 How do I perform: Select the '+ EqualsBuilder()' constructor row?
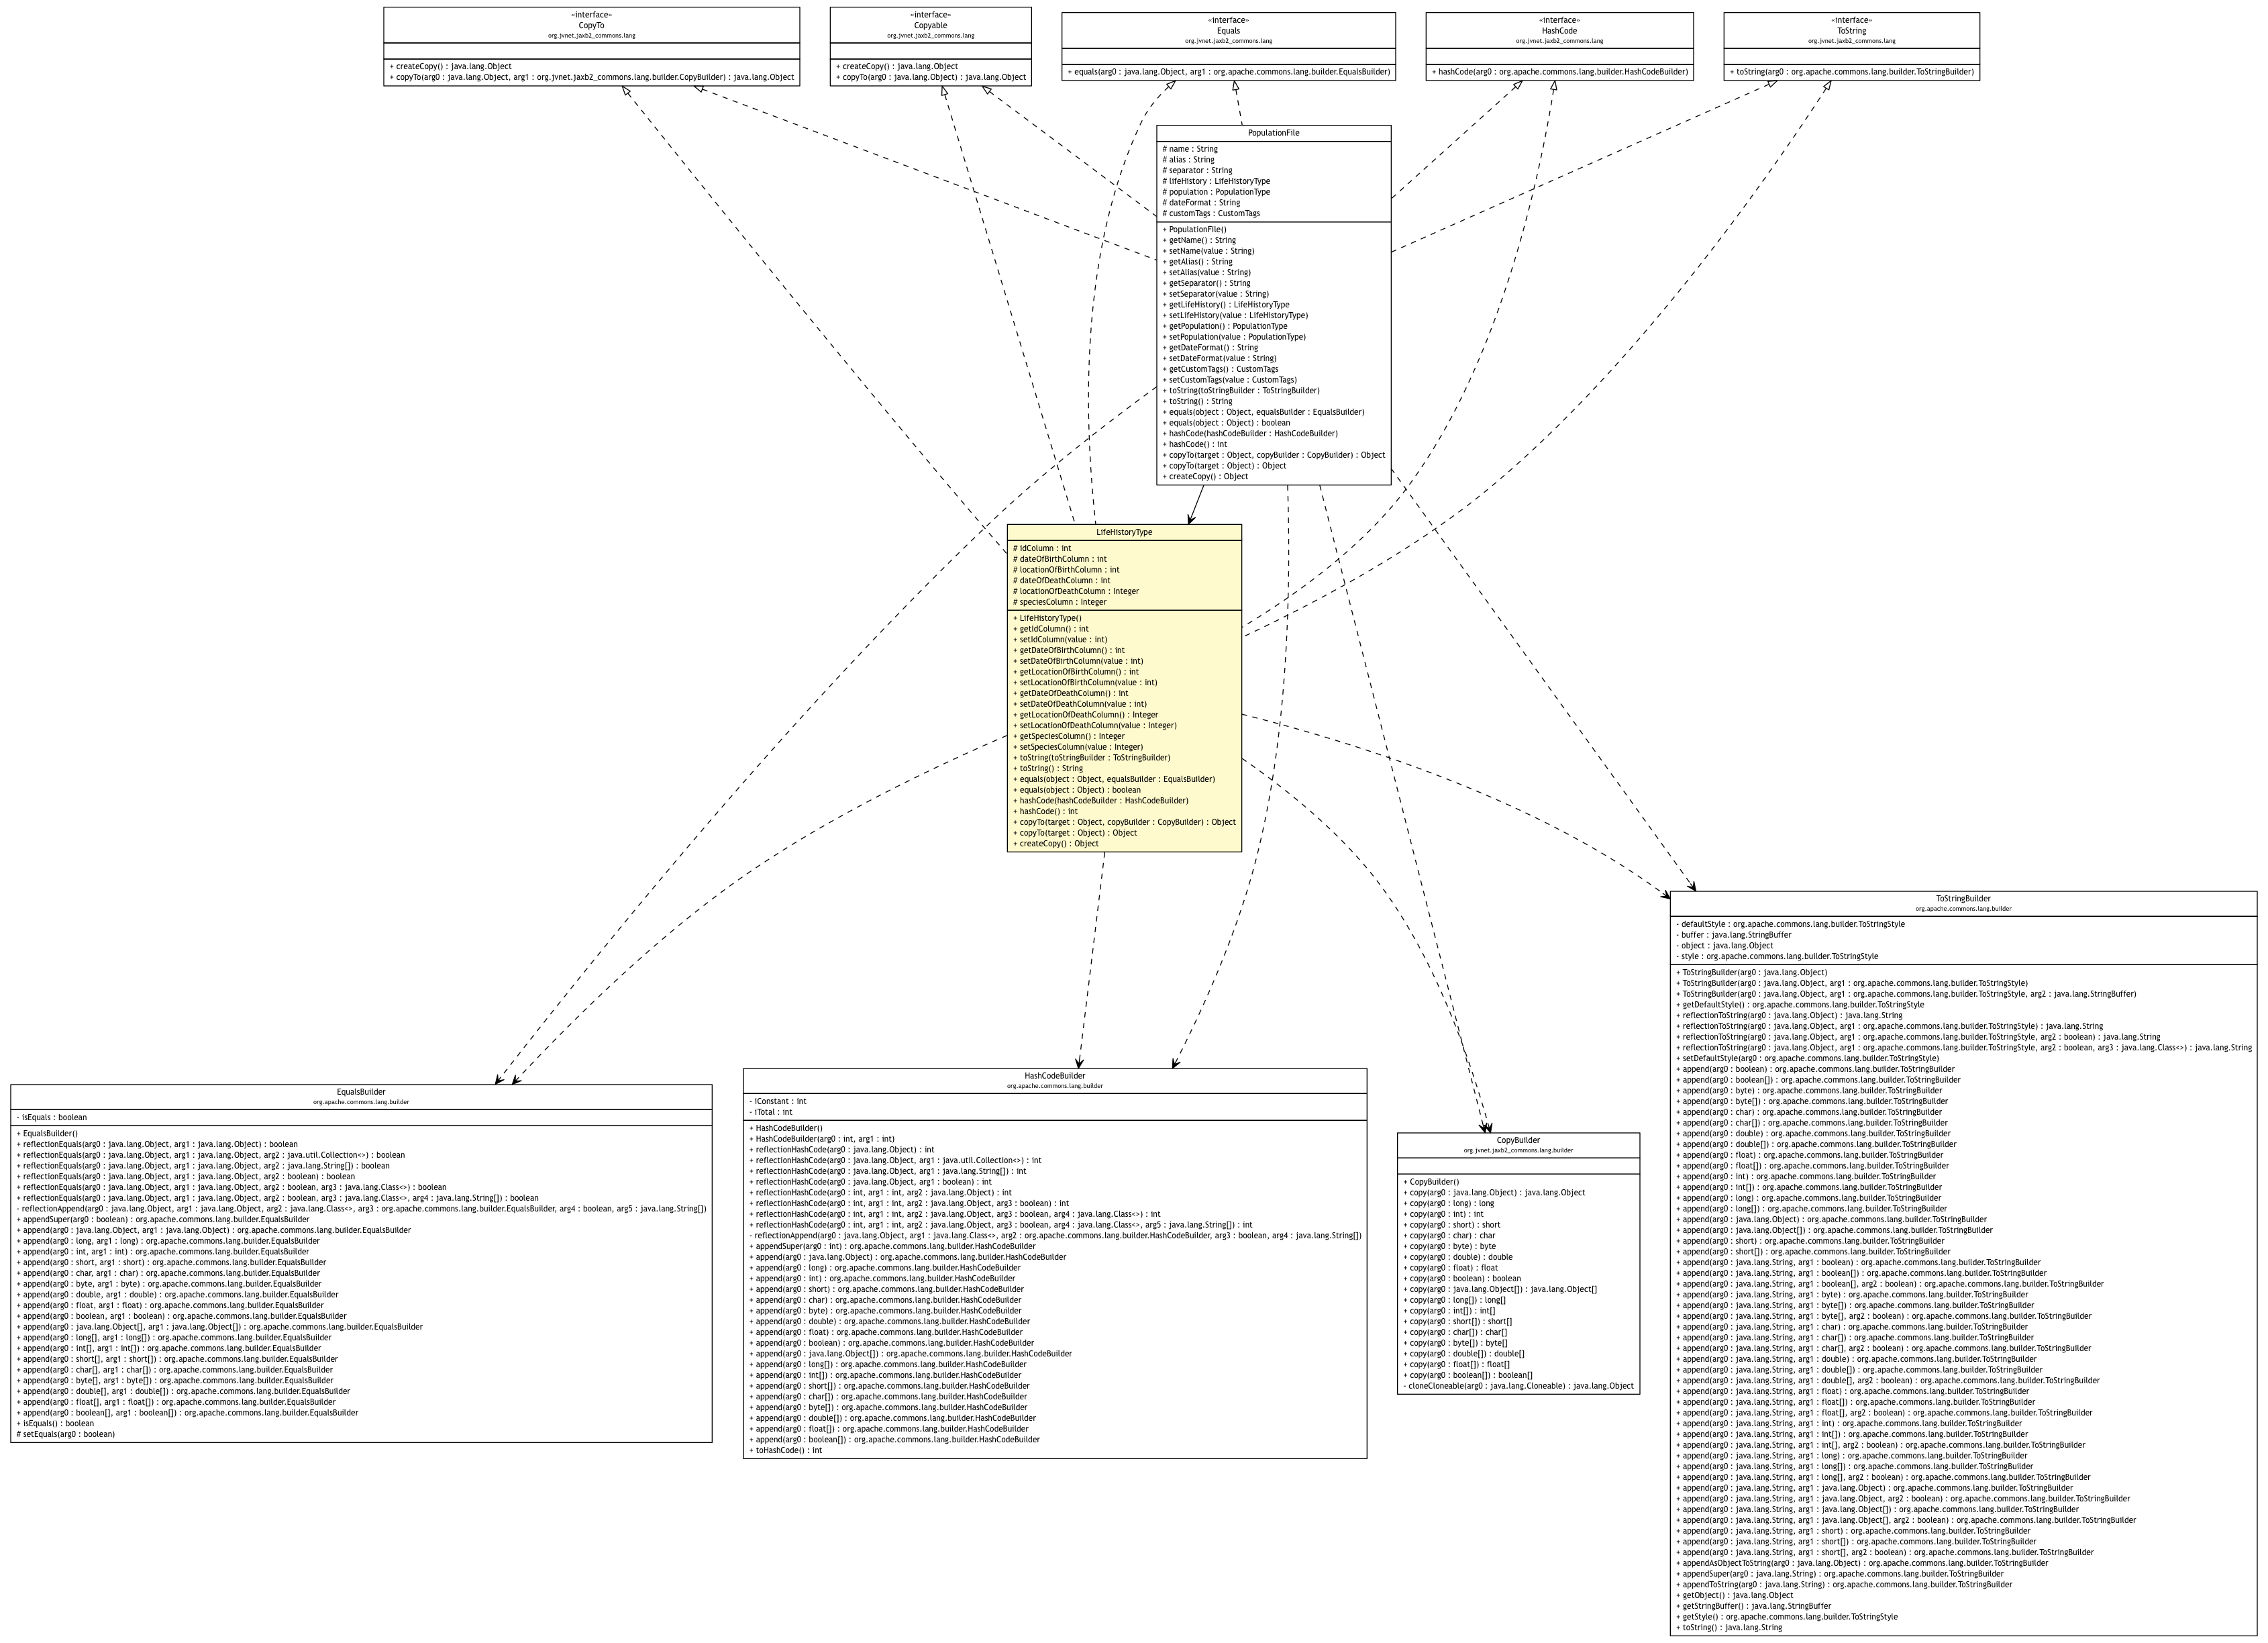click(47, 1134)
